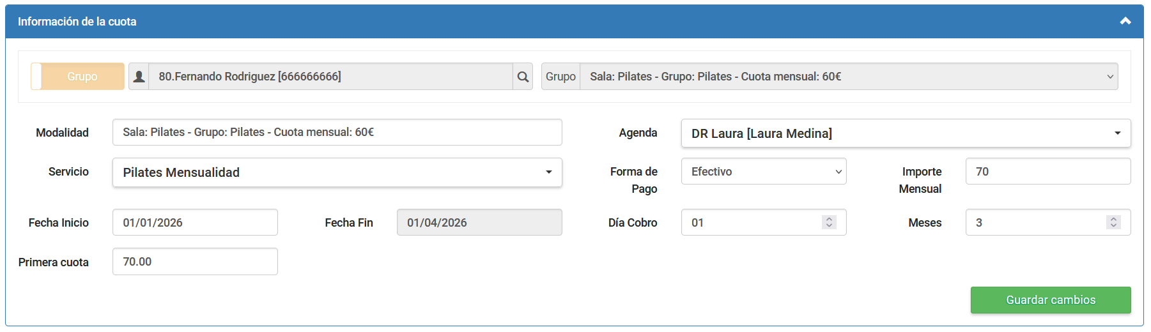Open the Agenda dropdown DR Laura
1151x332 pixels.
(905, 133)
